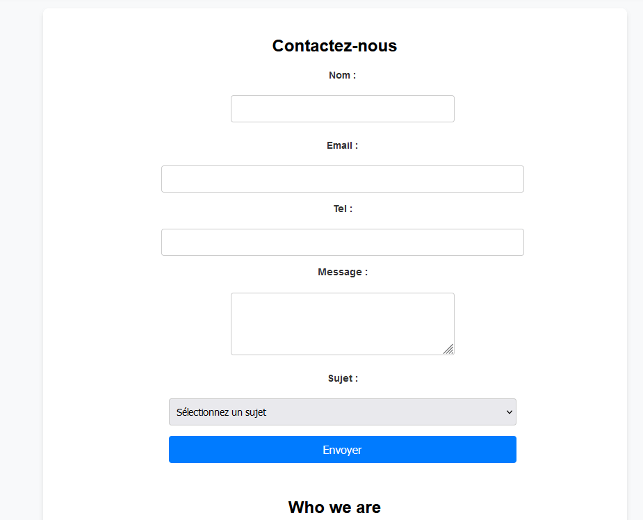The image size is (643, 520).
Task: Select the "Tel :" label text
Action: [x=343, y=209]
